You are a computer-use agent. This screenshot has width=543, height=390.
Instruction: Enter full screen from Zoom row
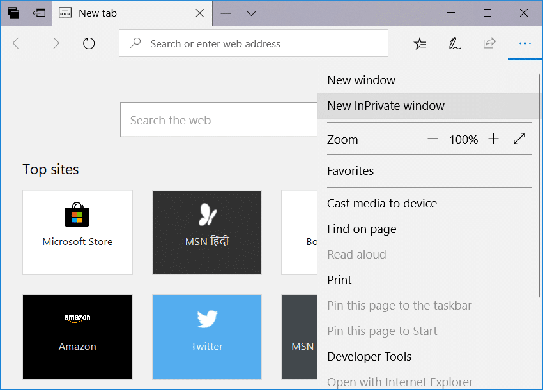point(519,139)
